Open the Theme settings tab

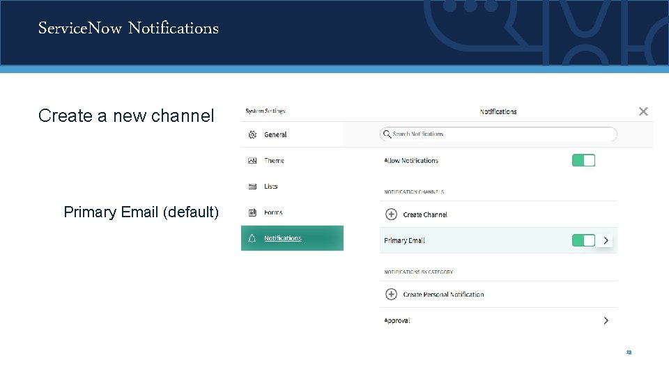click(x=292, y=161)
